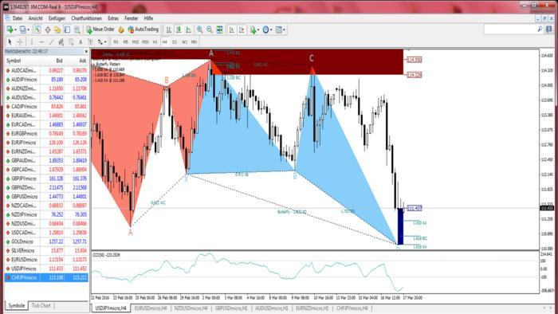
Task: Toggle AutoTrading on or off
Action: pyautogui.click(x=143, y=29)
